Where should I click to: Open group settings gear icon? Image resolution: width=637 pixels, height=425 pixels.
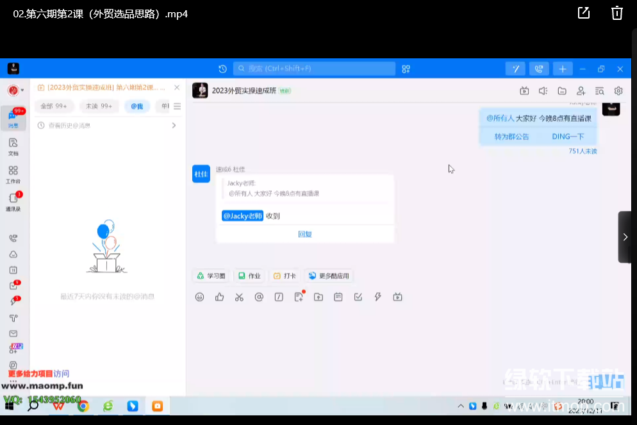[618, 91]
